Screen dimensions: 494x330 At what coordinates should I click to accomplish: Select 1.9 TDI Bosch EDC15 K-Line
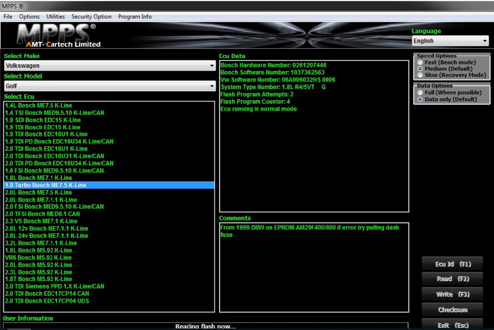click(109, 127)
